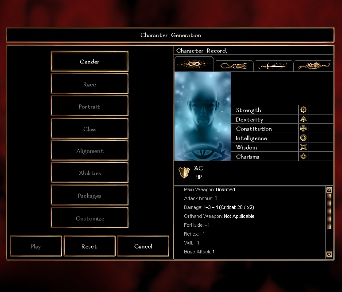
Task: Open the eye-icon character summary tab
Action: click(x=194, y=64)
